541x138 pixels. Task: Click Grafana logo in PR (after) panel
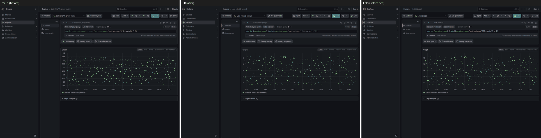pyautogui.click(x=184, y=9)
